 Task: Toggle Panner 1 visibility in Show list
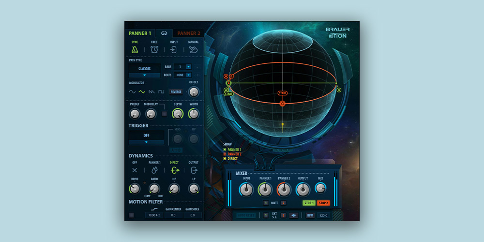pos(225,150)
